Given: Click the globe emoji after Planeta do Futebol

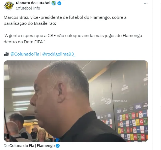Looking at the screenshot, I should pos(54,3).
